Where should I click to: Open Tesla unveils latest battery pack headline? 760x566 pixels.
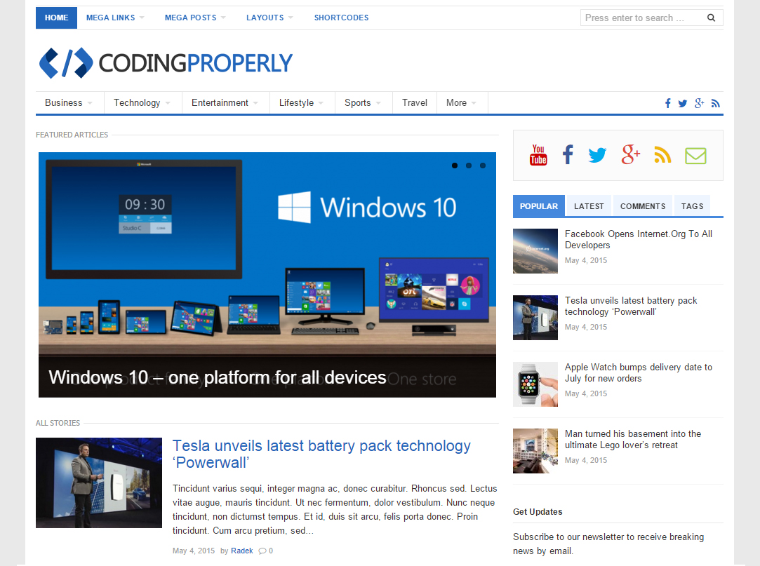coord(321,454)
